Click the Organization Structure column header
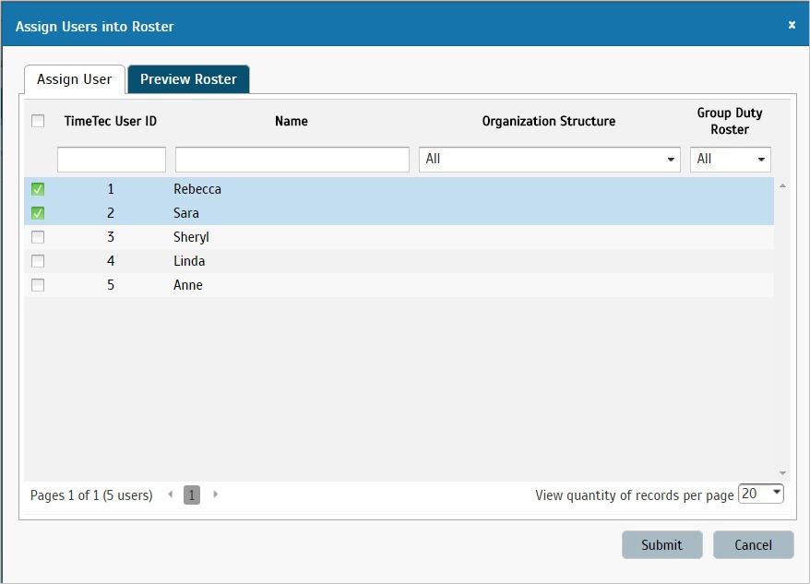 click(549, 121)
